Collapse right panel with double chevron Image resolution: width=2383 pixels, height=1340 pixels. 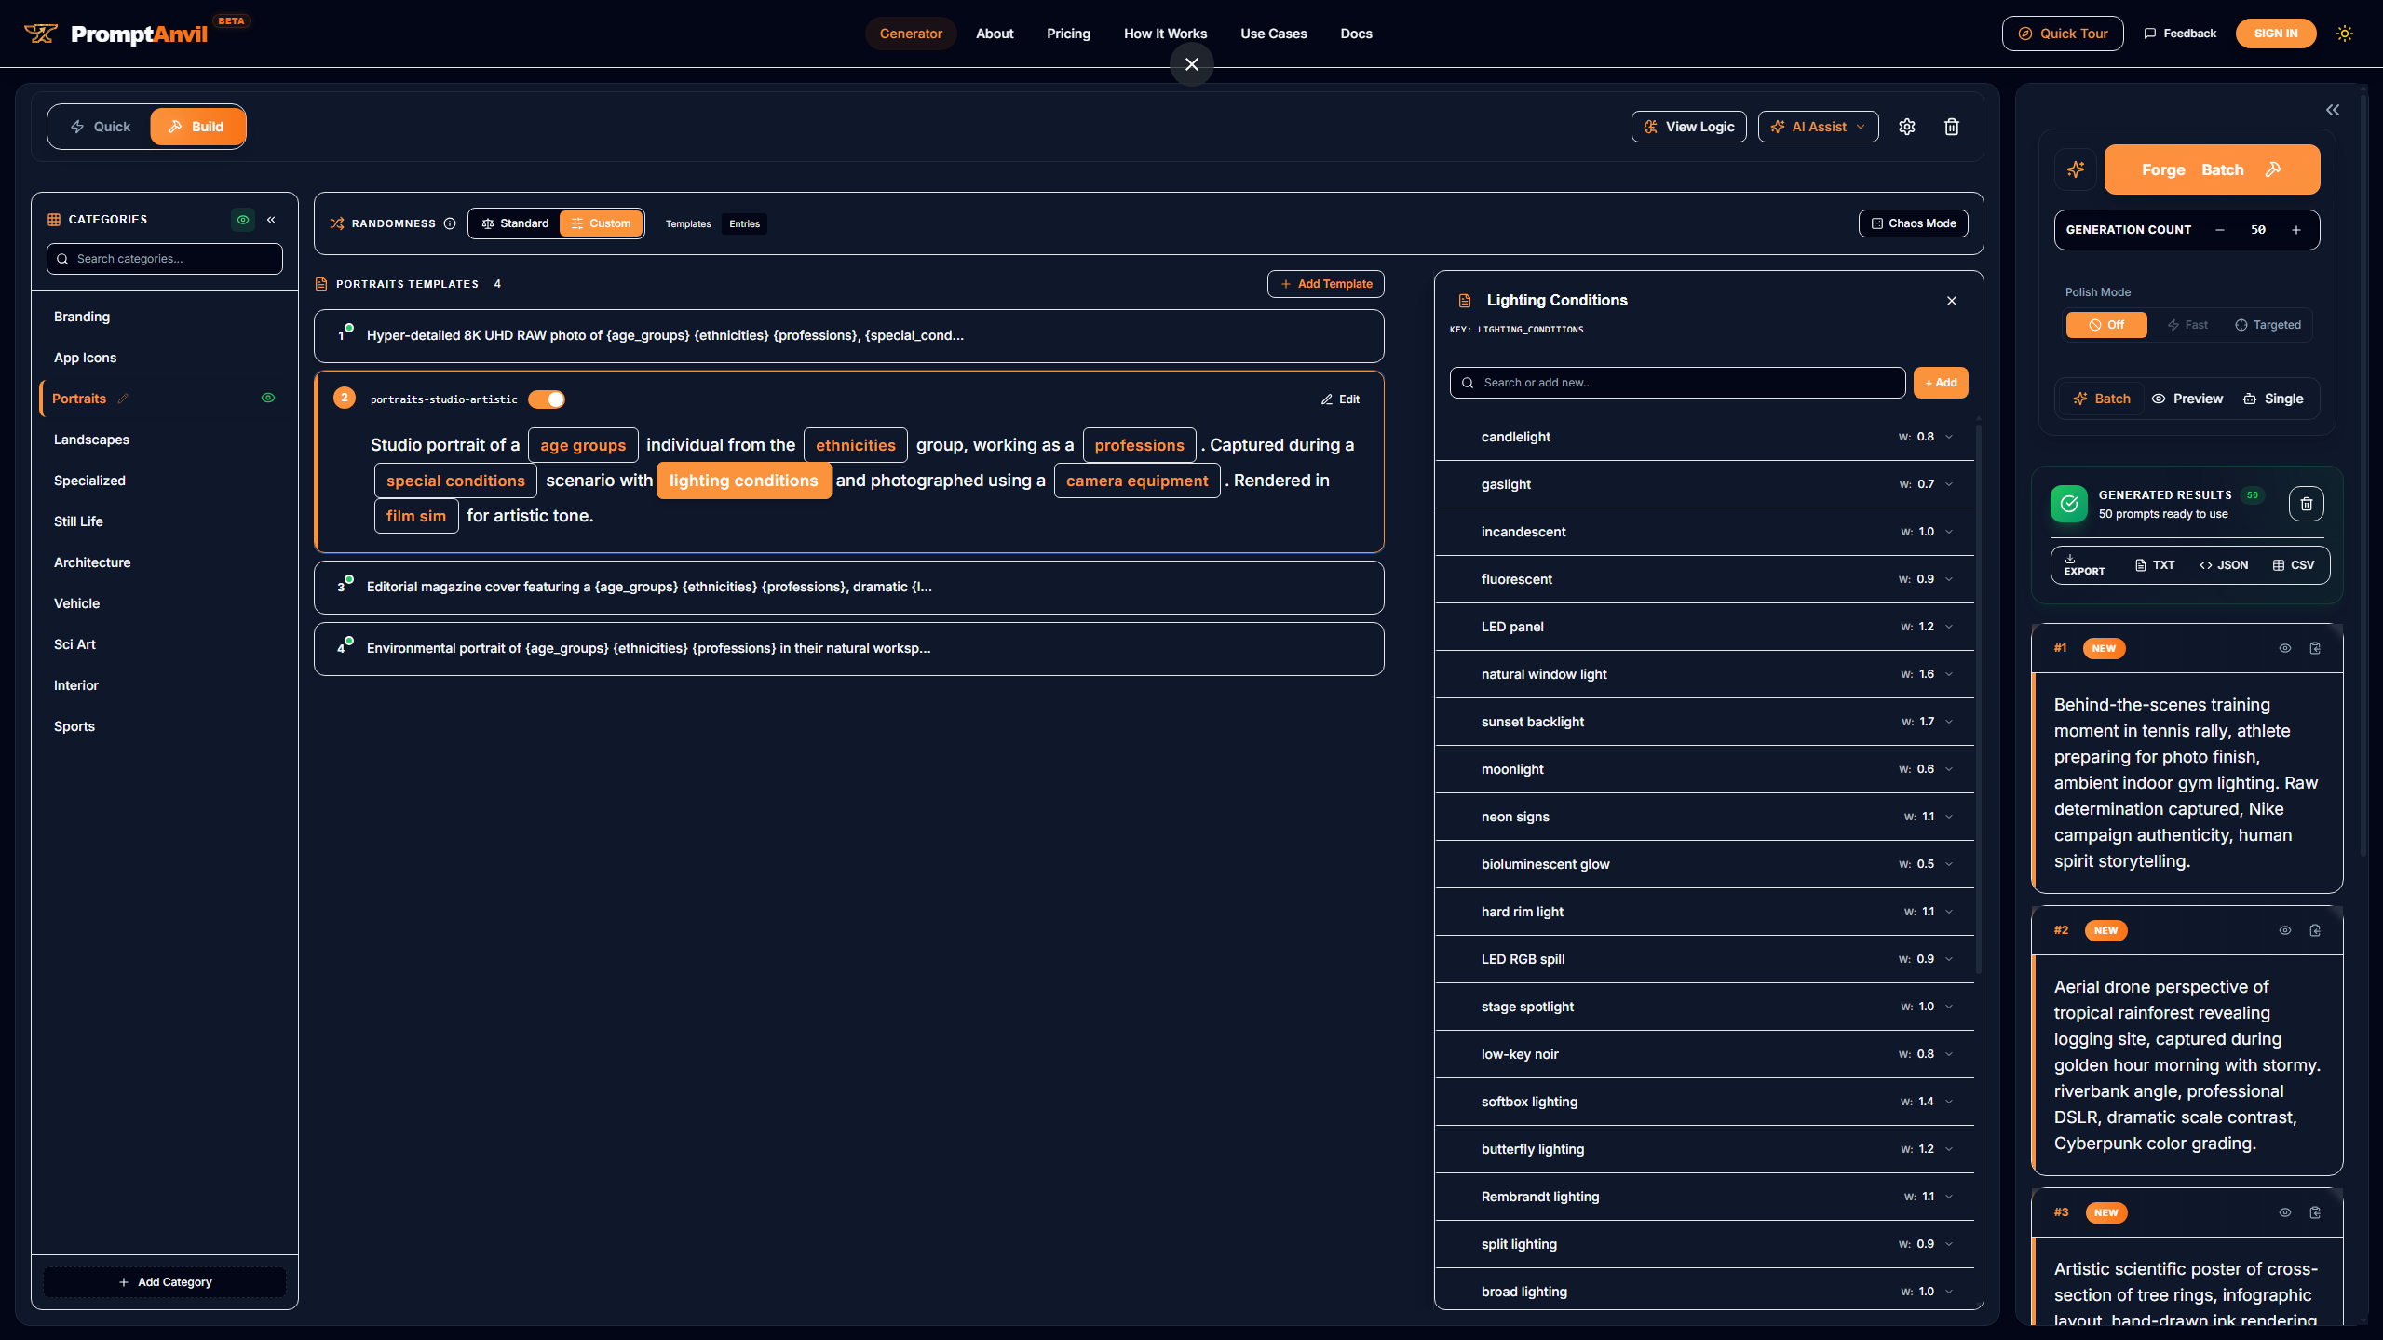pyautogui.click(x=2333, y=110)
